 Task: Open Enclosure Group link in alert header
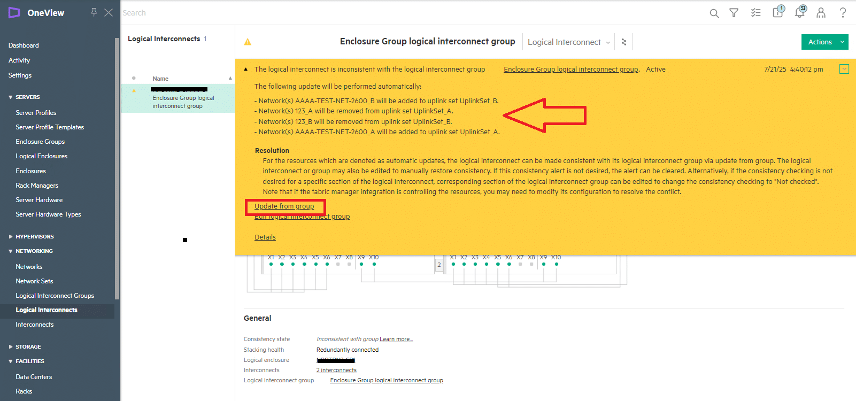[x=571, y=70]
